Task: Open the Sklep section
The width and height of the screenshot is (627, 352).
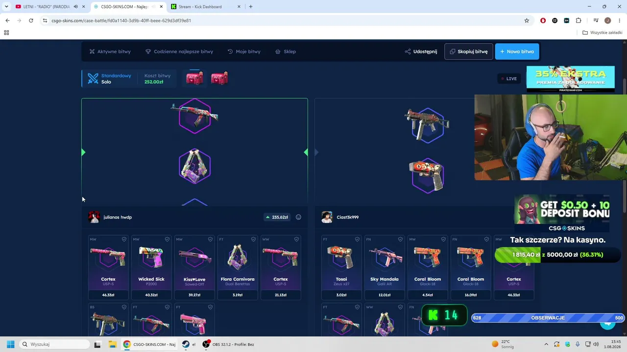Action: point(286,51)
